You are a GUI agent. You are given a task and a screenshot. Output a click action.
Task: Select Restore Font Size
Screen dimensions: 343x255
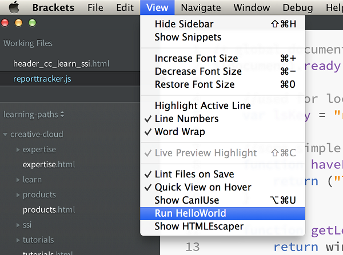pyautogui.click(x=223, y=84)
